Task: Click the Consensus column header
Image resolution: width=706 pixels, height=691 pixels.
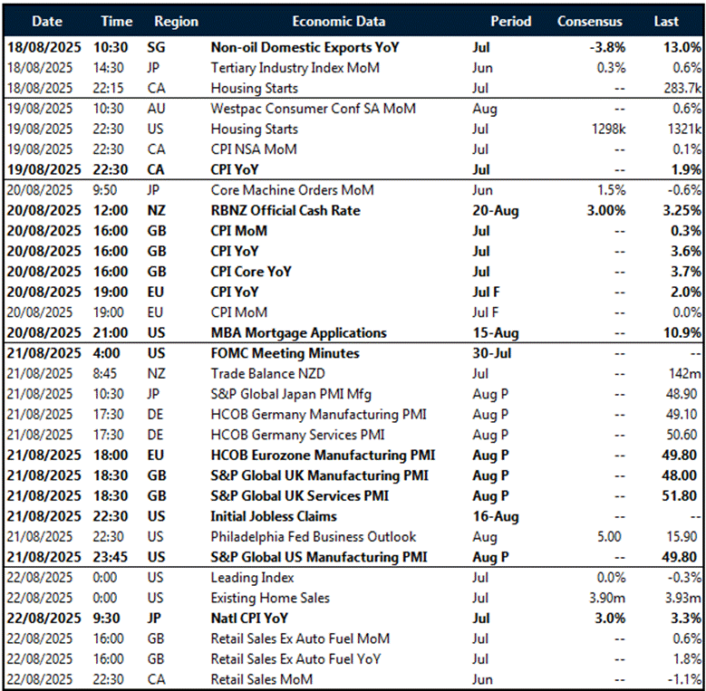Action: (x=590, y=21)
